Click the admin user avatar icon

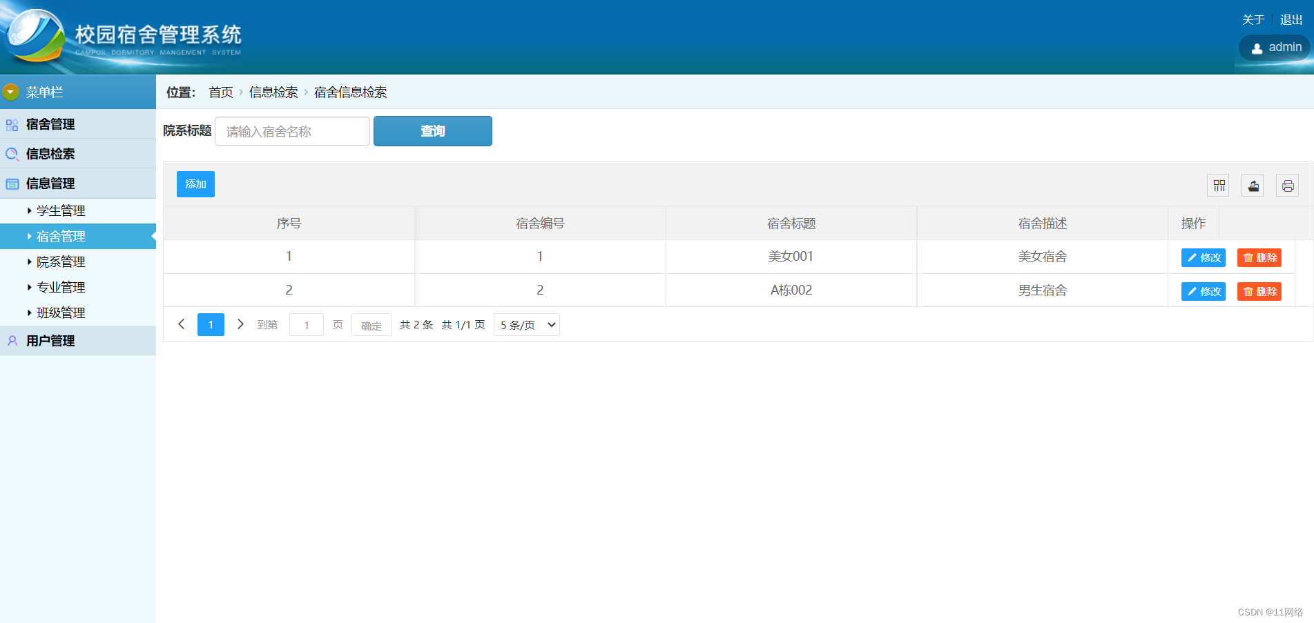[x=1257, y=48]
